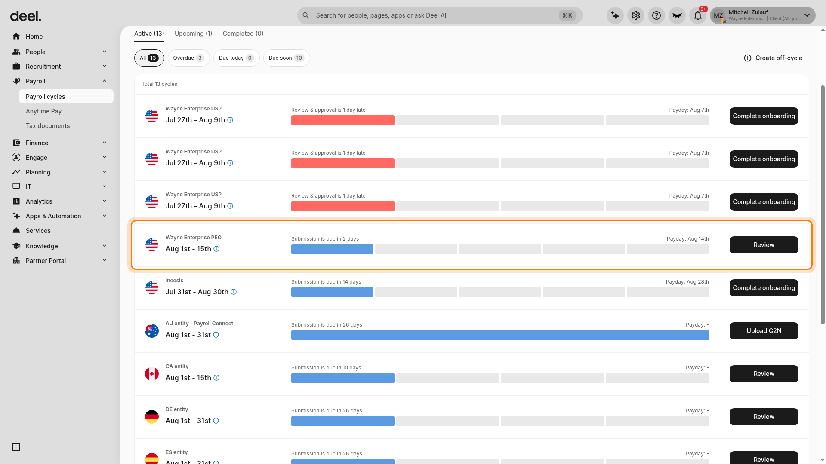Filter cycles by Due today
The image size is (826, 464).
pos(236,58)
